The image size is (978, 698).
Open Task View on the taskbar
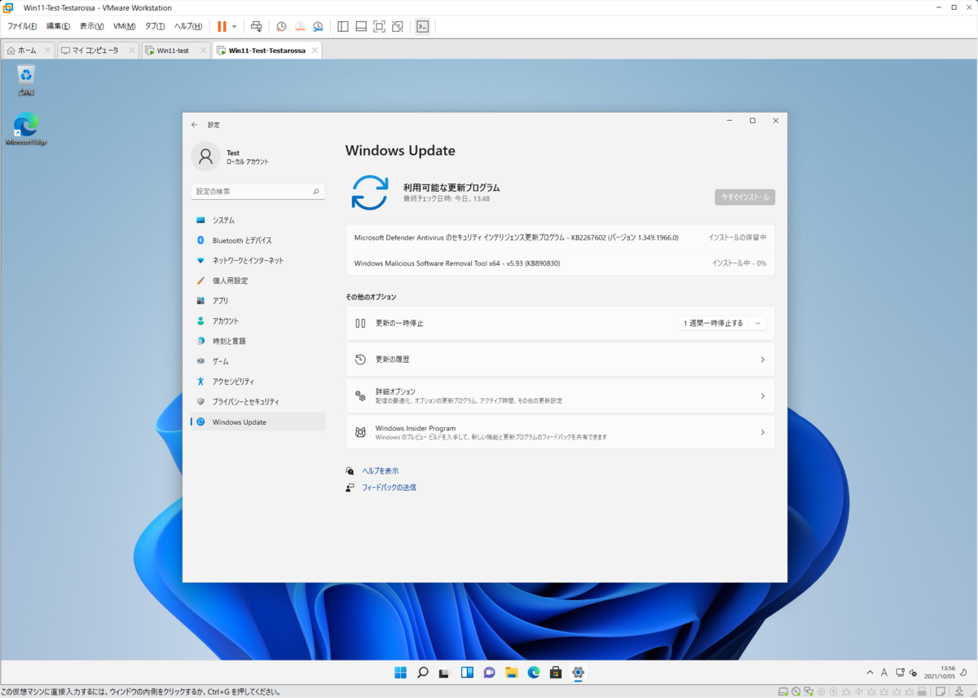pos(444,673)
